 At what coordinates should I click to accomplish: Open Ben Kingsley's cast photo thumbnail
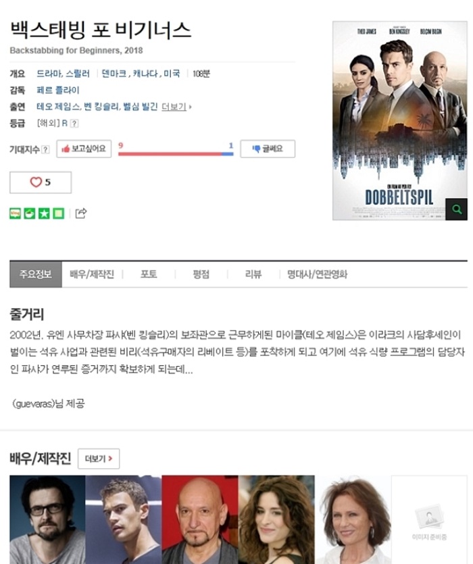(x=200, y=519)
